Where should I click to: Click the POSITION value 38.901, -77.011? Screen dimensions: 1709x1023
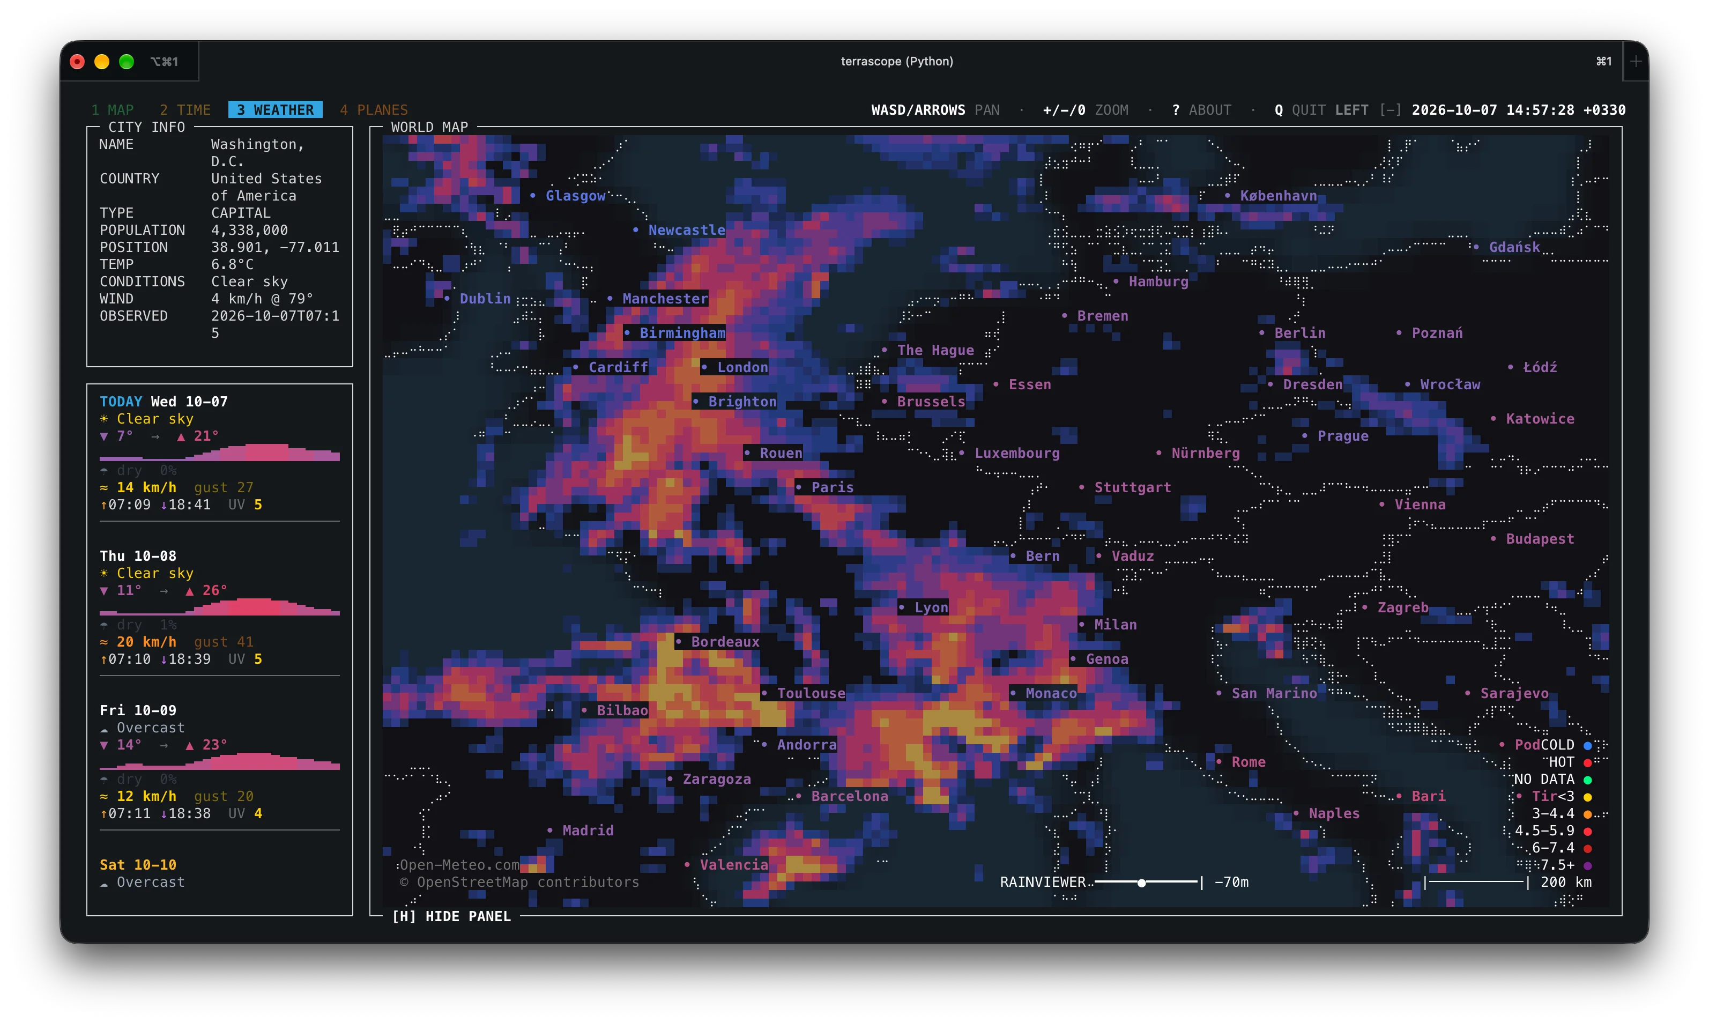click(275, 248)
